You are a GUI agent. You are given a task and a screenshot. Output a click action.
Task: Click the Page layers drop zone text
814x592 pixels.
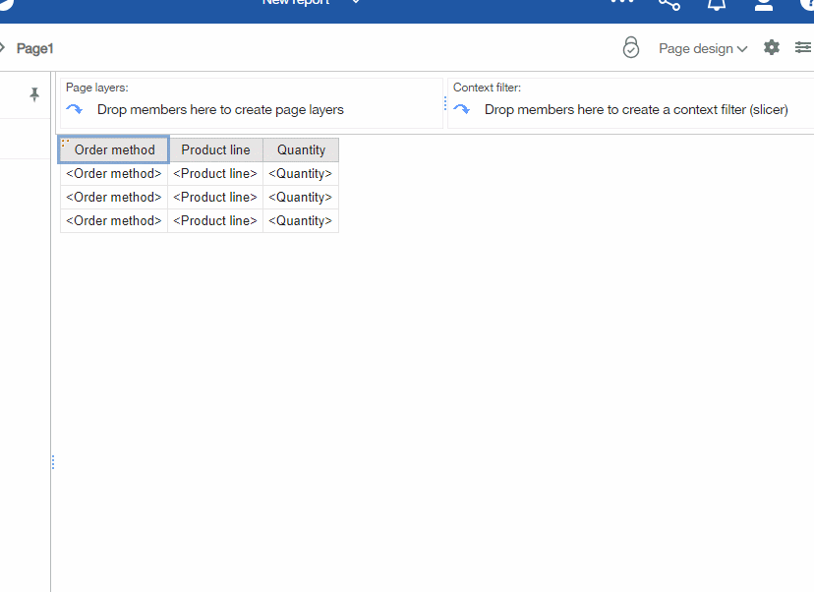tap(220, 109)
